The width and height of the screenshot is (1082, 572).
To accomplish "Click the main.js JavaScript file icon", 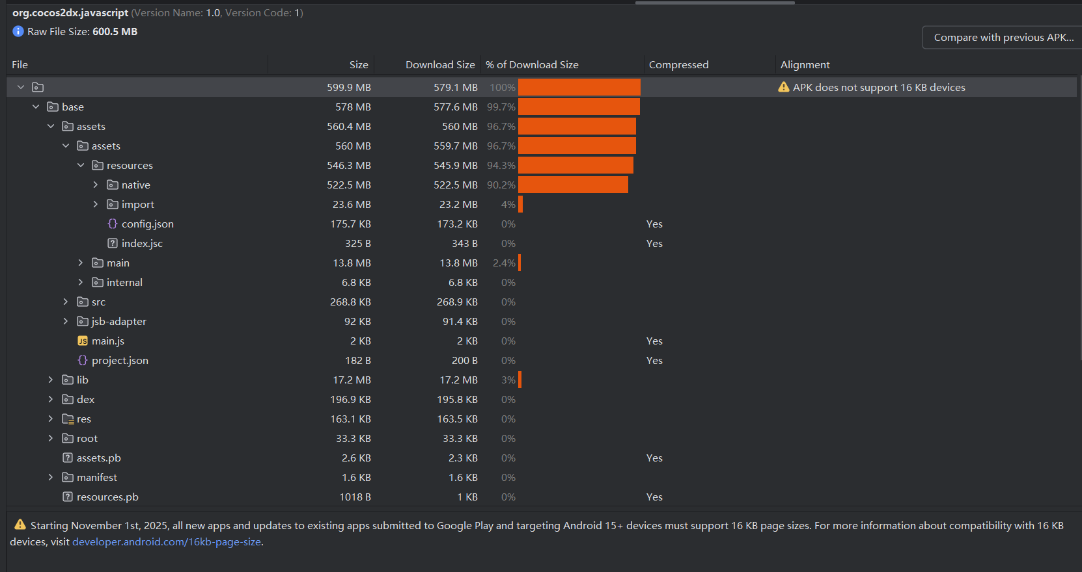I will [83, 341].
